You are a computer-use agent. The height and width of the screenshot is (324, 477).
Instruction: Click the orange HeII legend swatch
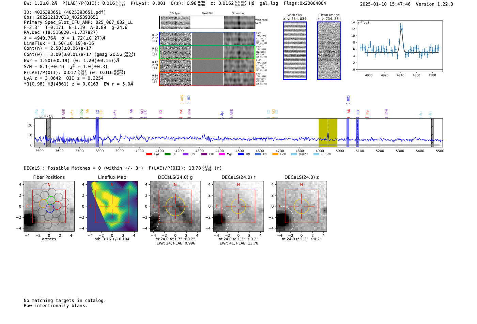(275, 154)
